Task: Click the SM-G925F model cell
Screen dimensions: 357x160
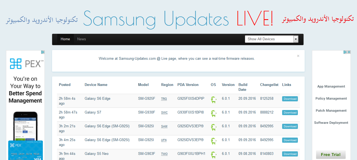Action: pyautogui.click(x=146, y=98)
